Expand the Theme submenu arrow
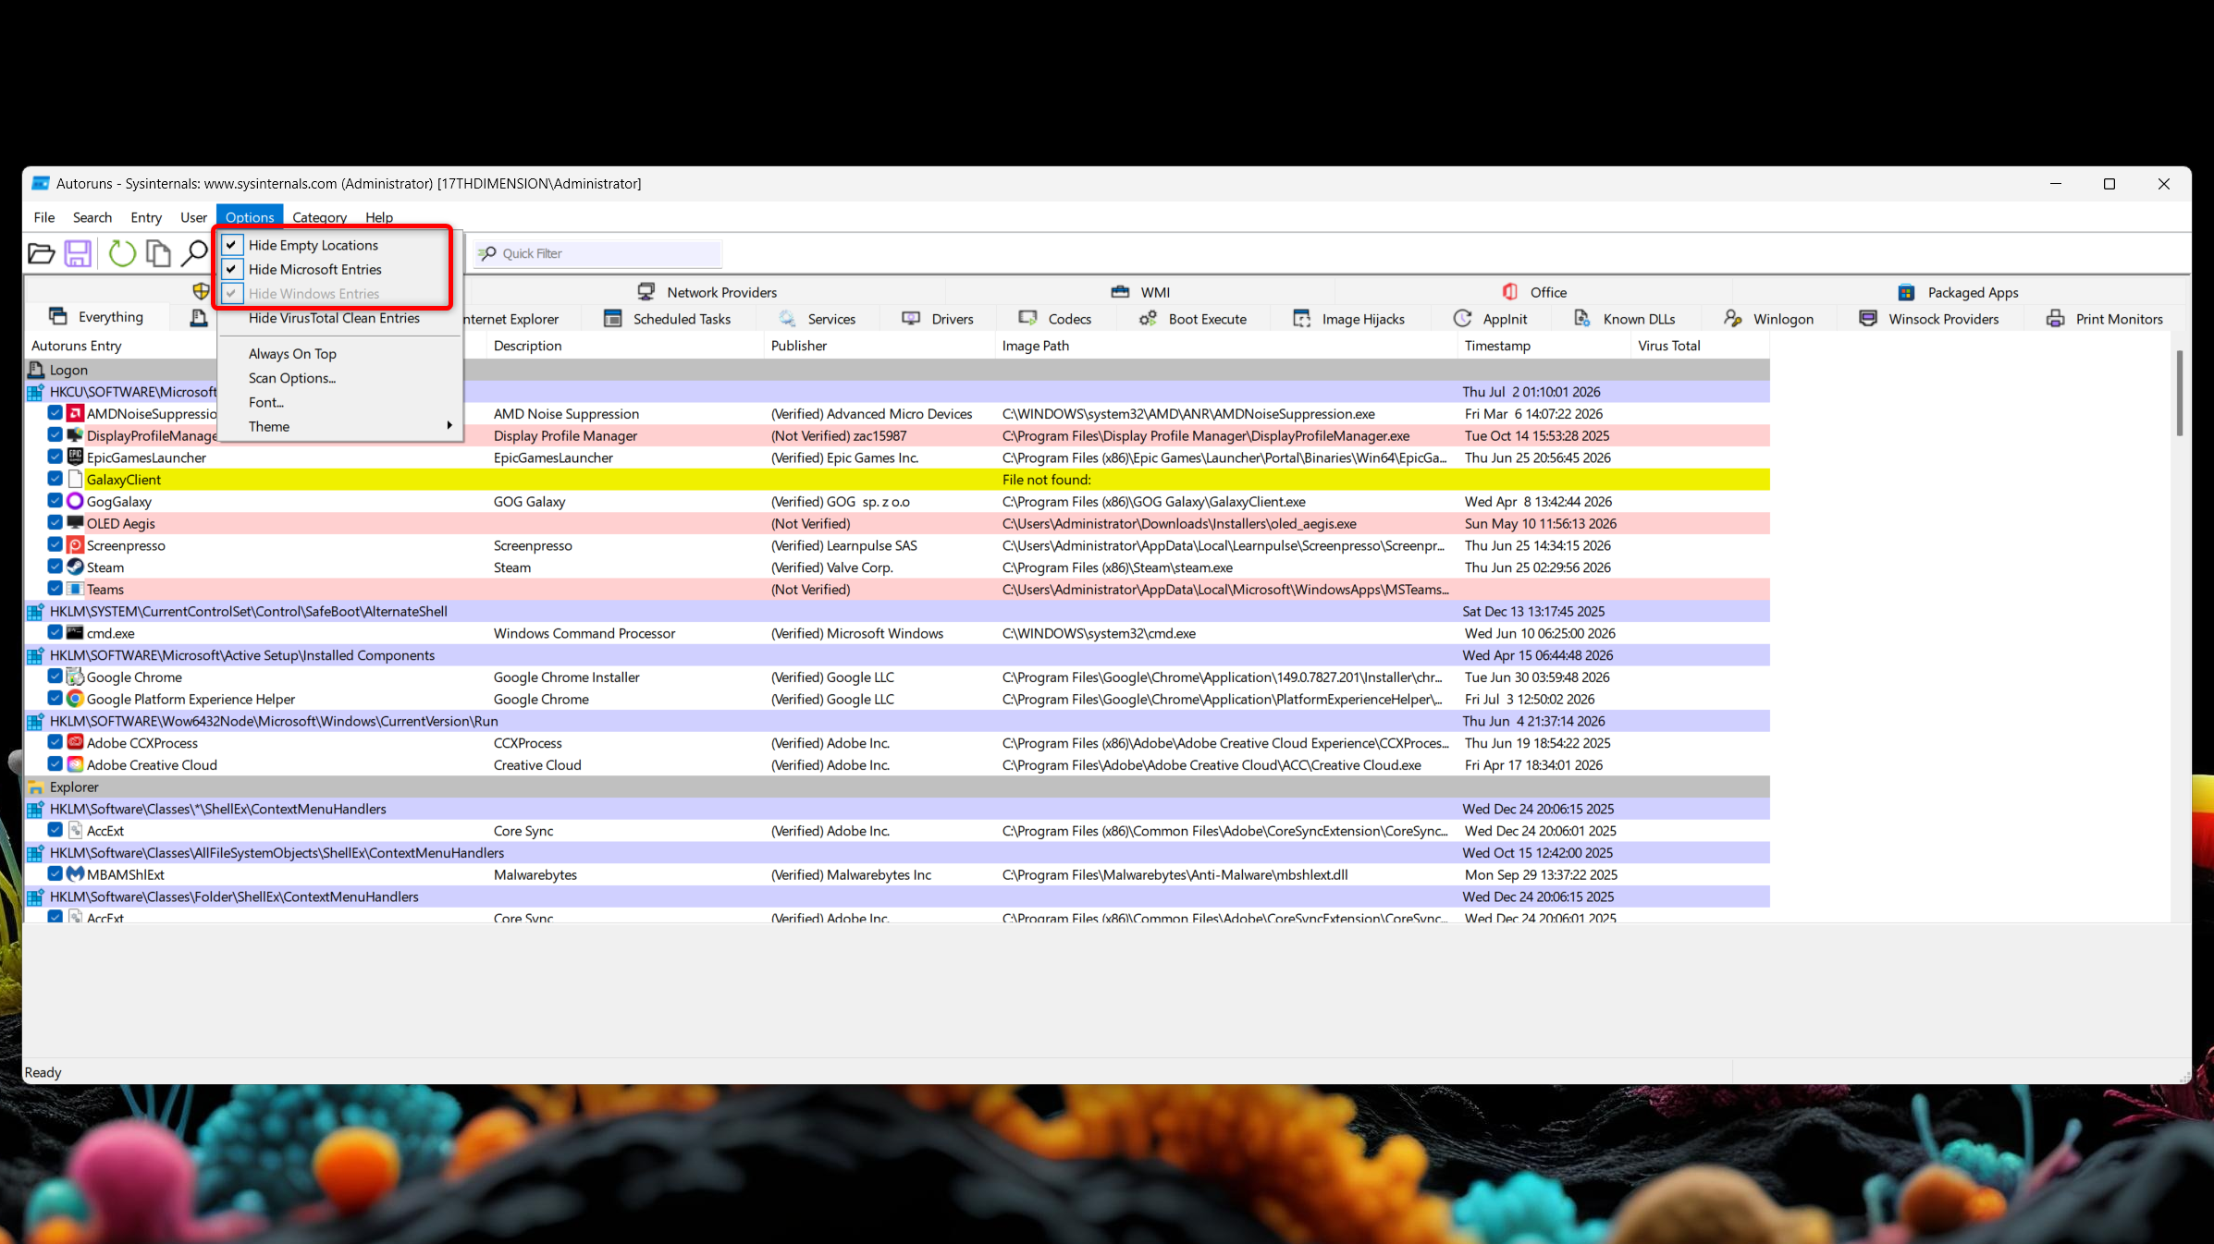 pyautogui.click(x=449, y=426)
